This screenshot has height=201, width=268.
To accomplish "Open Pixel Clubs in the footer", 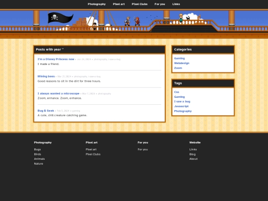I will click(x=93, y=154).
